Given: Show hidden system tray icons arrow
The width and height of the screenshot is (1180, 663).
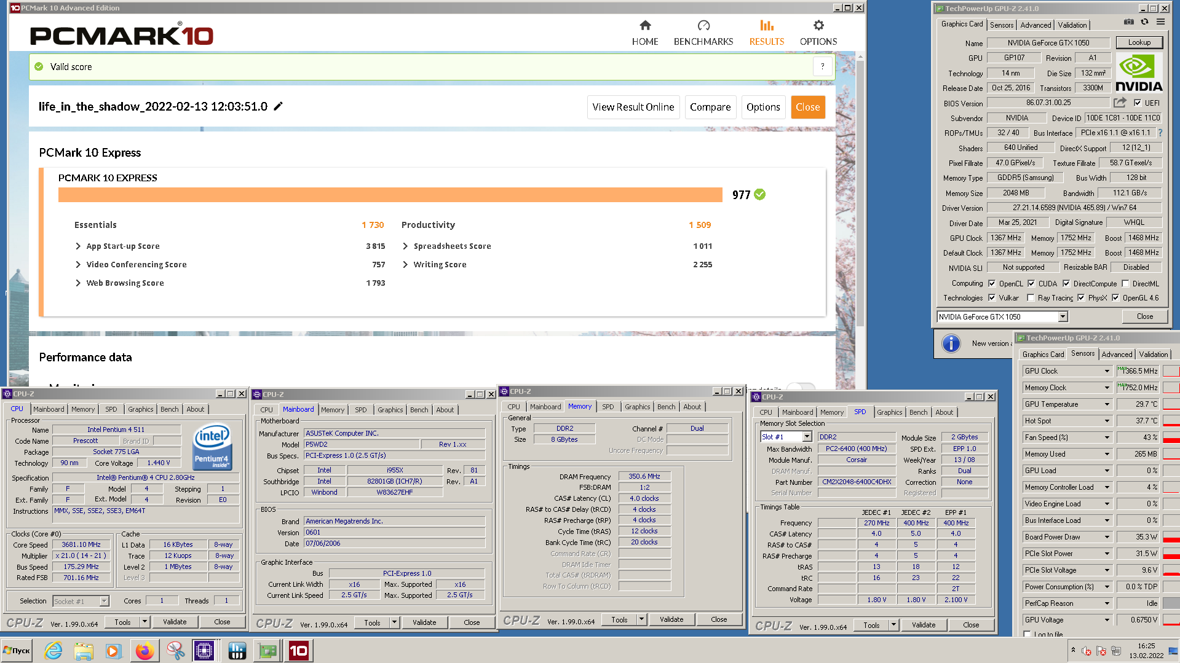Looking at the screenshot, I should (x=1073, y=650).
